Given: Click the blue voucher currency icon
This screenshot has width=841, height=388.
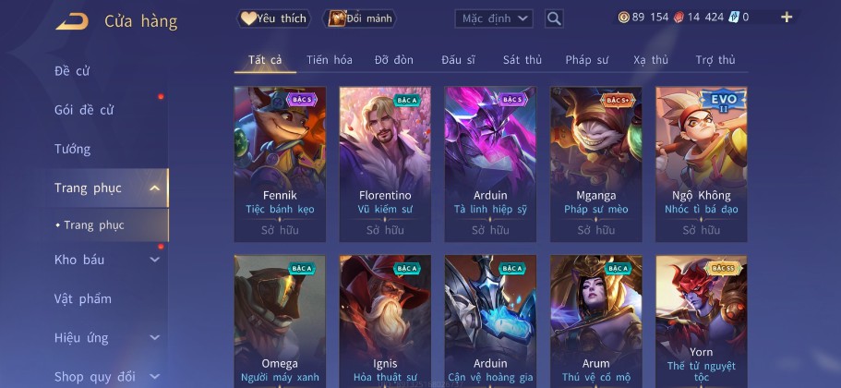Looking at the screenshot, I should point(734,18).
